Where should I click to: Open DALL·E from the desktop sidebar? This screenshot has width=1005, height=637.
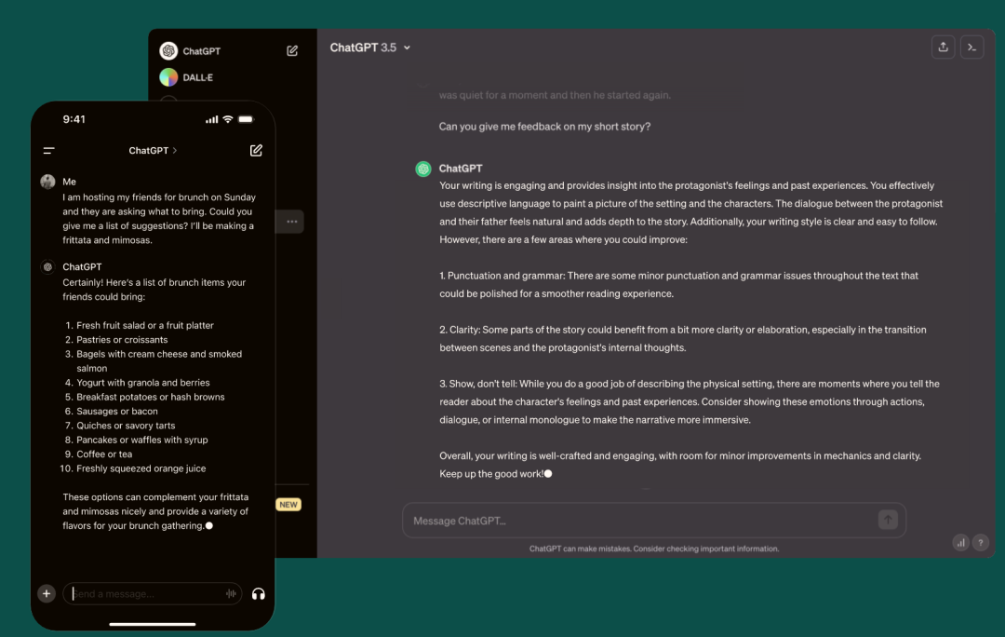tap(186, 77)
